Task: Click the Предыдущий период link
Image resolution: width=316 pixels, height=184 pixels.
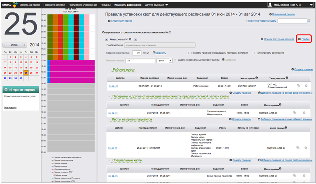Action: click(x=283, y=14)
